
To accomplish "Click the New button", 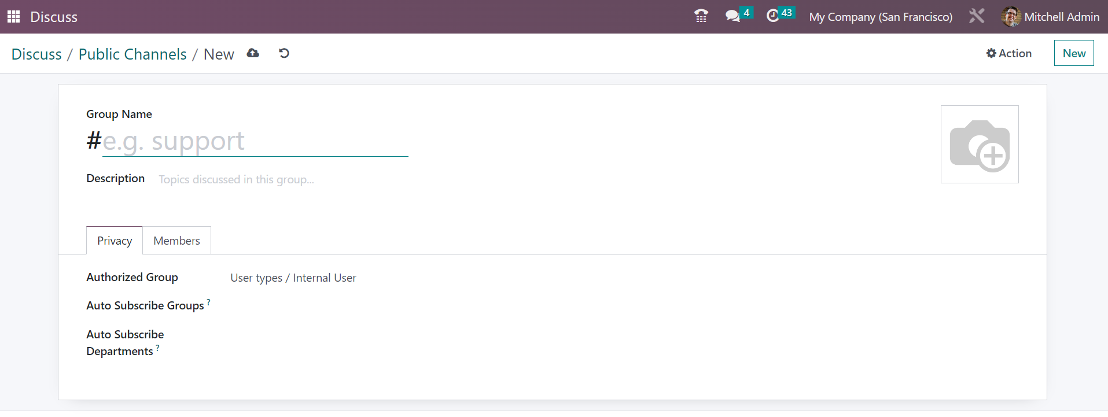I will point(1073,53).
